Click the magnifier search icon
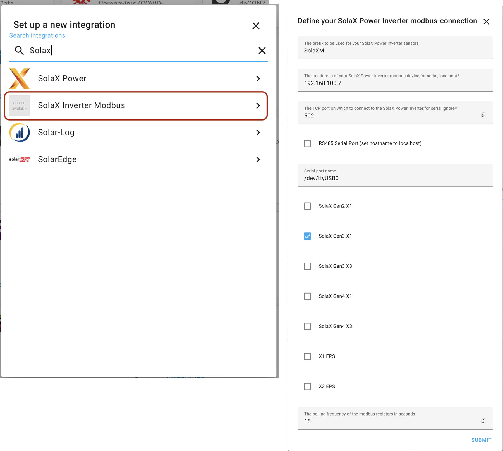The height and width of the screenshot is (451, 503). 19,50
